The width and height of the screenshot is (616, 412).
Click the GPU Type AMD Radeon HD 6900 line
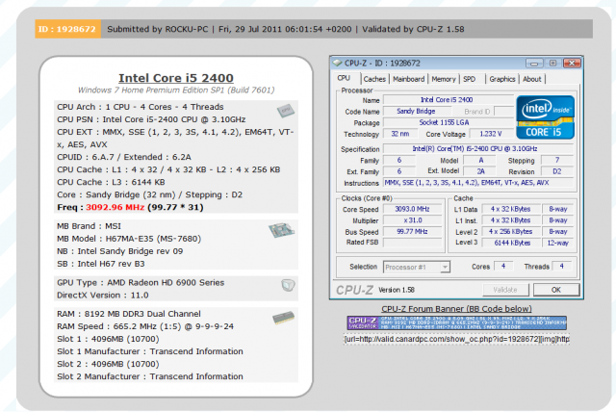(141, 283)
